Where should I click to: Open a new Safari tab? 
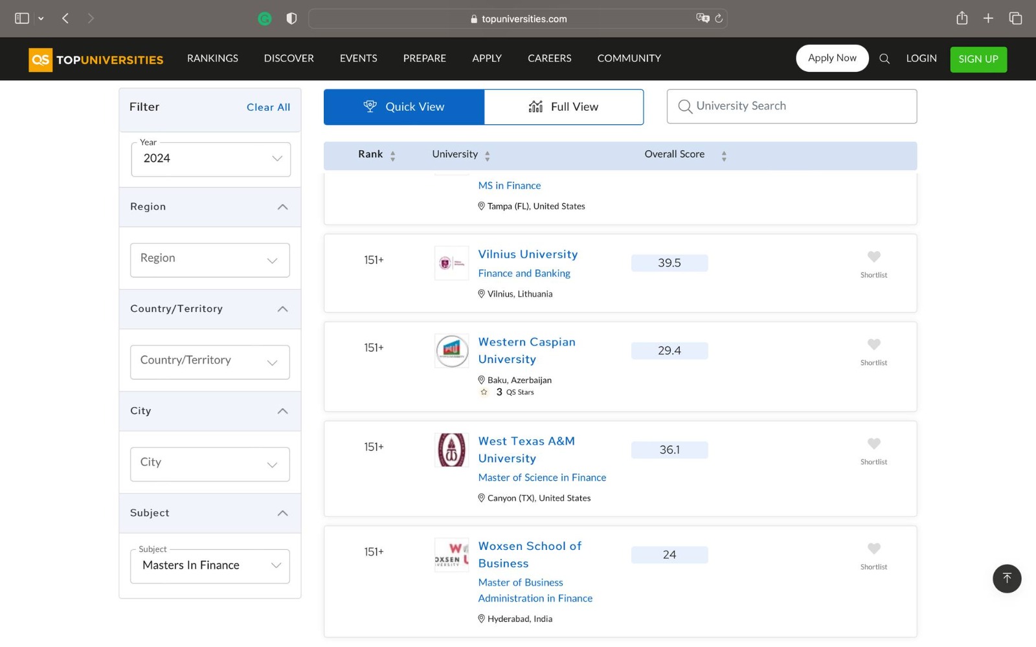(988, 18)
